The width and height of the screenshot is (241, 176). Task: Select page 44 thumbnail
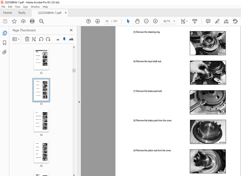[41, 121]
